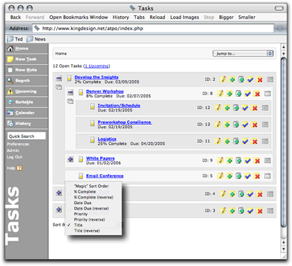292x266 pixels.
Task: Click gray window icon in ID 11 row
Action: coord(265,141)
